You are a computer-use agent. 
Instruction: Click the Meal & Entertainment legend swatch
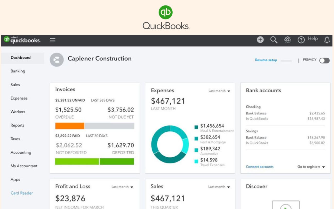[196, 127]
